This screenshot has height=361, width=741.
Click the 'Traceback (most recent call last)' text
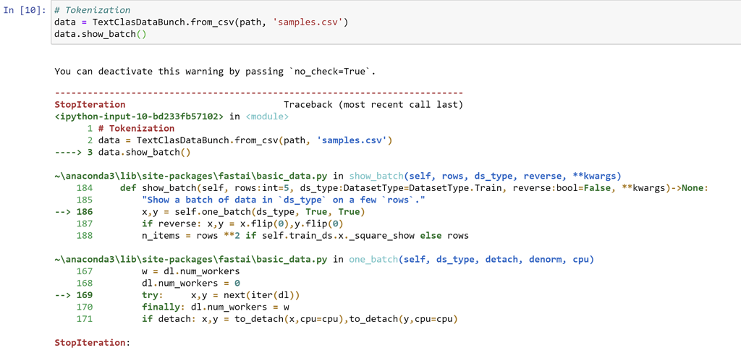[x=373, y=104]
